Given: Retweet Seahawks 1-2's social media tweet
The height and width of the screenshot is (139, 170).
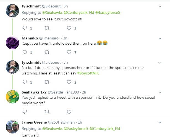Looking at the screenshot, I should pyautogui.click(x=47, y=112).
